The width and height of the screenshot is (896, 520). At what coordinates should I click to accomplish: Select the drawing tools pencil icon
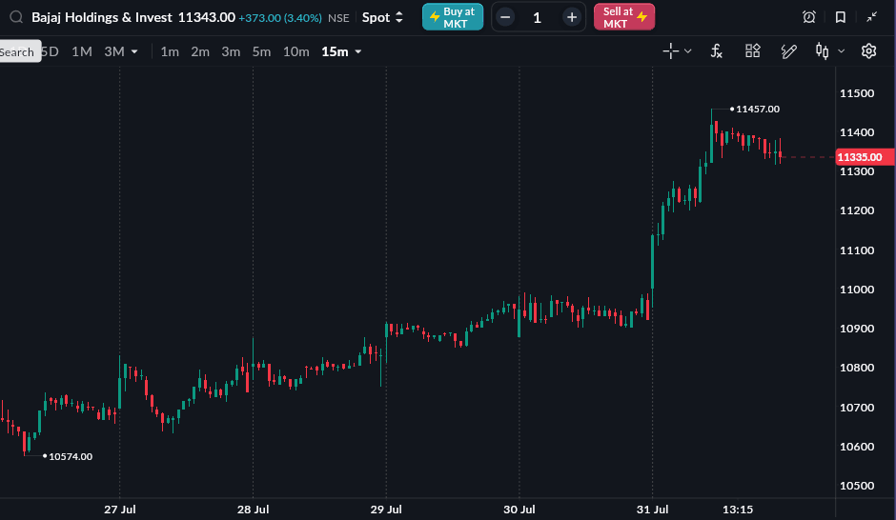788,51
